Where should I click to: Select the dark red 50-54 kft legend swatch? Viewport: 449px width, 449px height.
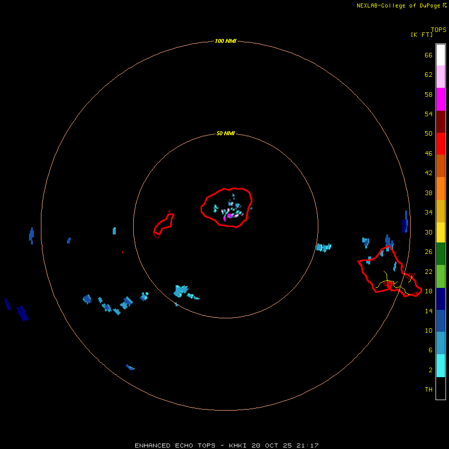pos(441,121)
